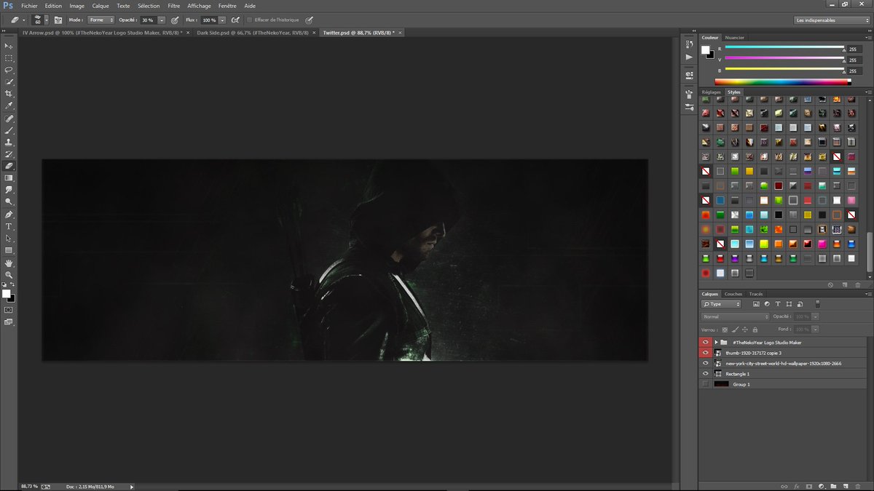Enable pressure for opacity icon
This screenshot has width=874, height=491.
tap(175, 20)
